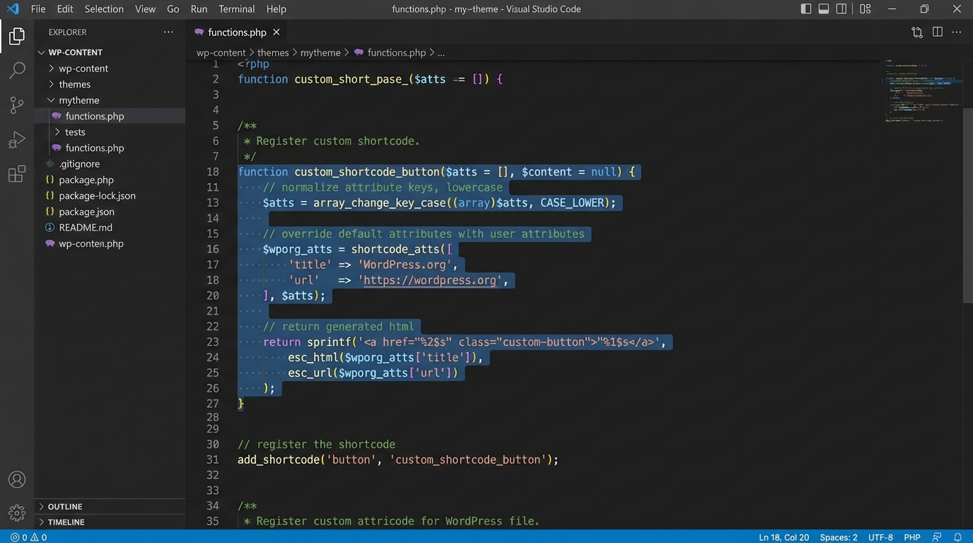Open the Run and Debug view
The image size is (973, 543).
pyautogui.click(x=16, y=139)
